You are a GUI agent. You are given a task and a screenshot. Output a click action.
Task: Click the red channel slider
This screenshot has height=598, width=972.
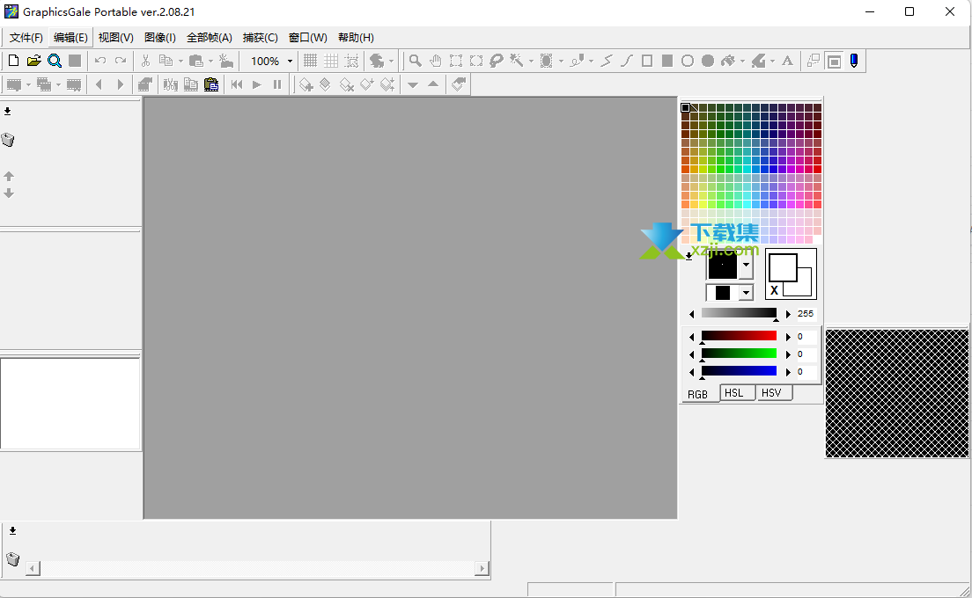(x=739, y=336)
